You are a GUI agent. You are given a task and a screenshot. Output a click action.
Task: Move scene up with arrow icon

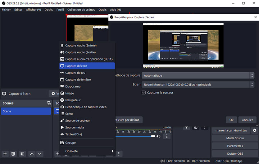pos(32,154)
